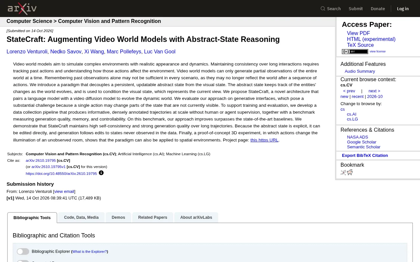
Task: Click the Log in button
Action: click(403, 9)
